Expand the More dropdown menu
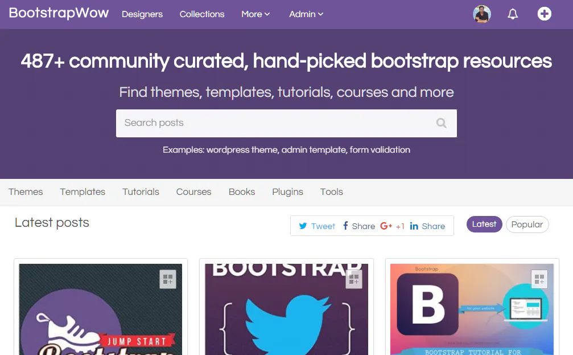Viewport: 573px width, 355px height. tap(255, 14)
